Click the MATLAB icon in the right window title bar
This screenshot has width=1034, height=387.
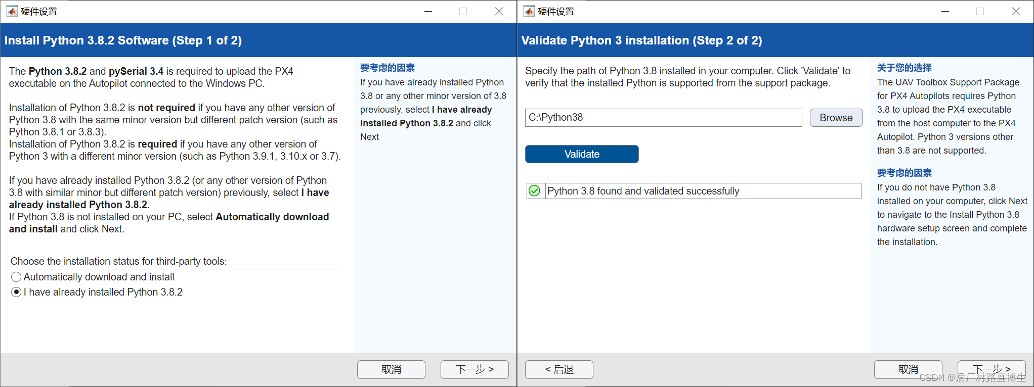point(529,11)
